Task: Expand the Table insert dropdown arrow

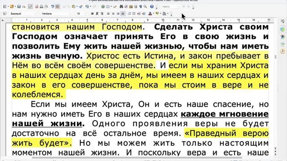Action: click(111, 7)
